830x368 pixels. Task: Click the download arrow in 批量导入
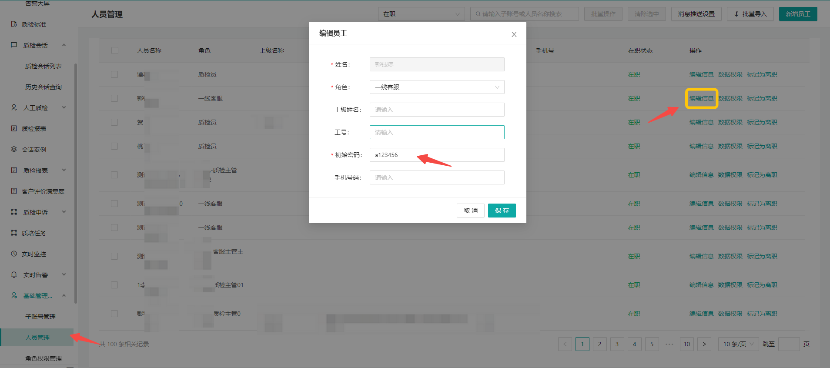point(736,14)
